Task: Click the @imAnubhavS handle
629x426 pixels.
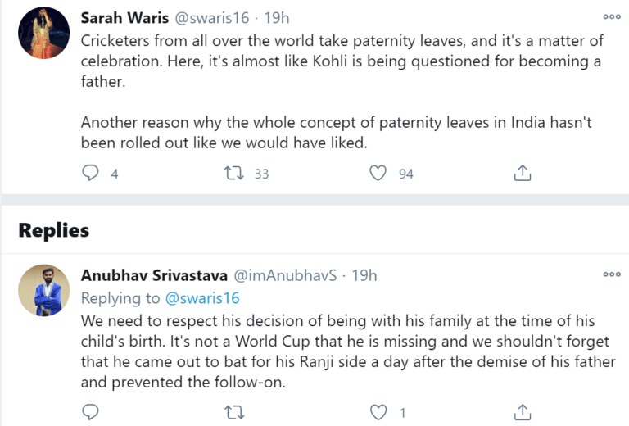Action: (286, 275)
